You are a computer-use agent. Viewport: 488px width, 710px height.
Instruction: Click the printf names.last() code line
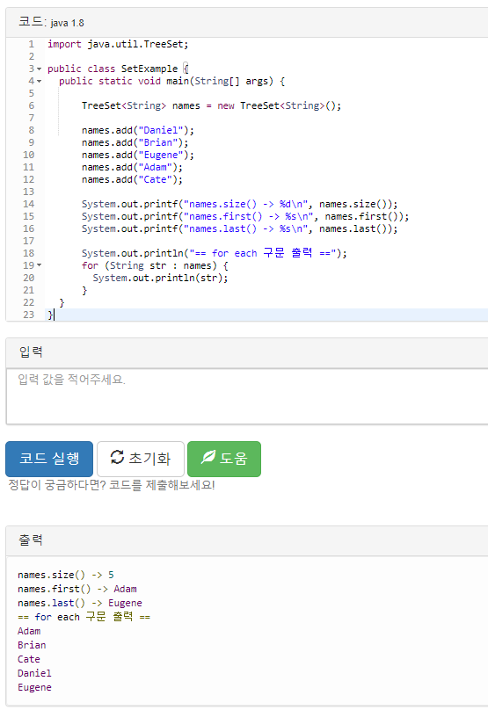[240, 228]
